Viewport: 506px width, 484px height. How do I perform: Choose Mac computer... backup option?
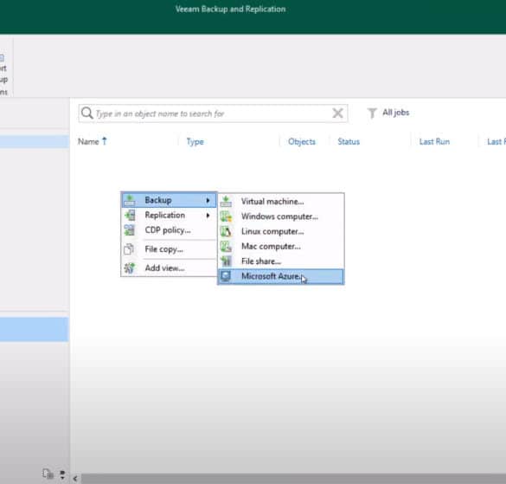(x=281, y=246)
